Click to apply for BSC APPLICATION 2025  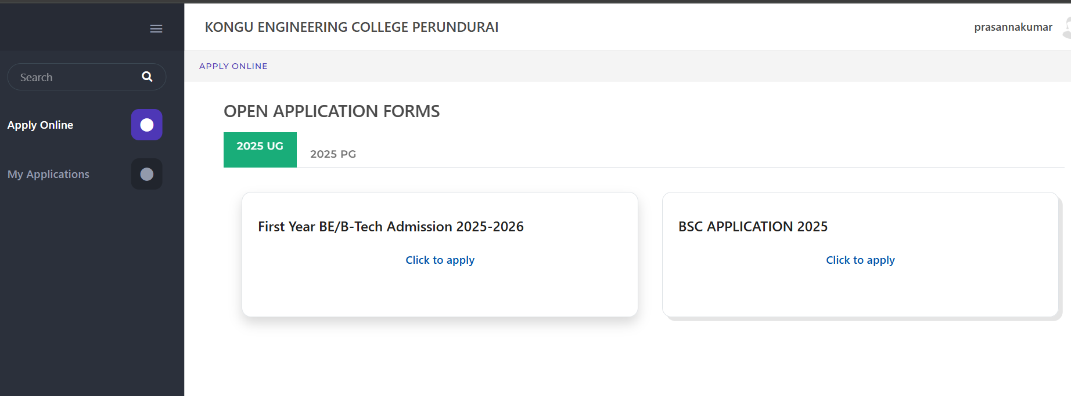(x=860, y=260)
